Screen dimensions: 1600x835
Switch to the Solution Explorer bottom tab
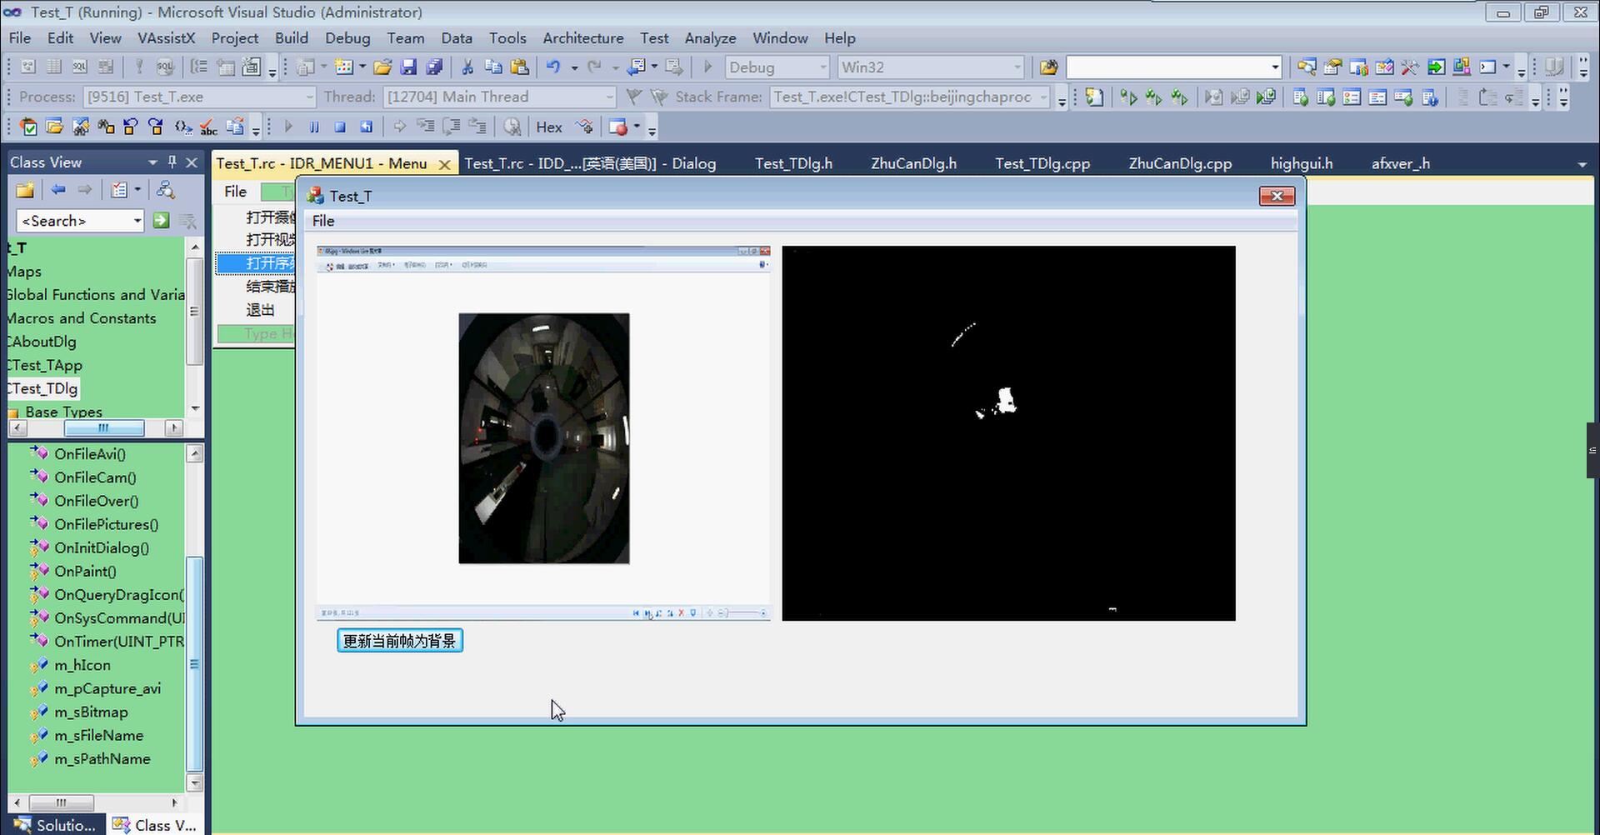[57, 825]
